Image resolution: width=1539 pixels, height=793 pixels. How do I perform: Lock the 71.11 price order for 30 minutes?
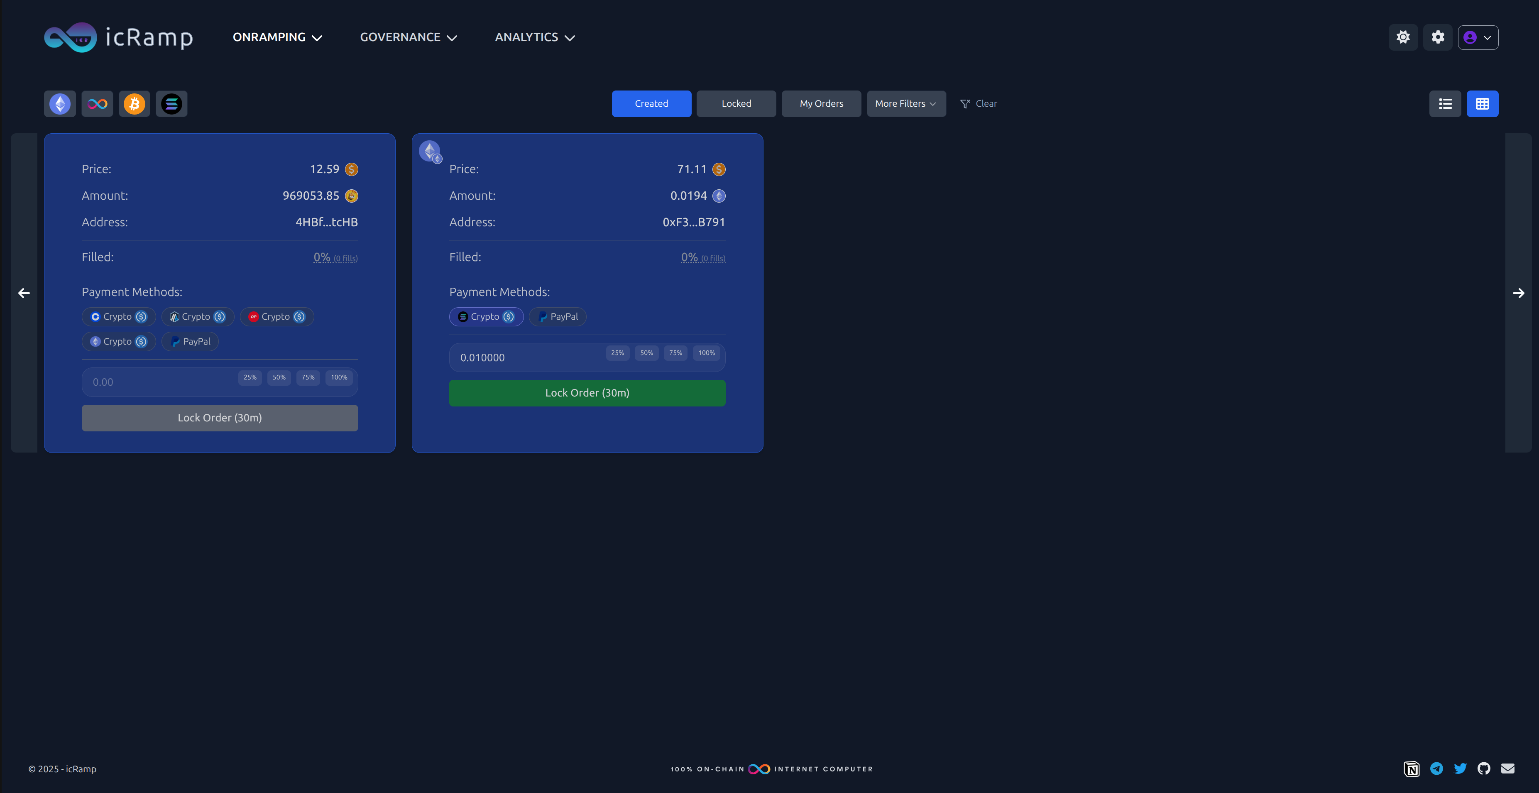[x=587, y=393]
